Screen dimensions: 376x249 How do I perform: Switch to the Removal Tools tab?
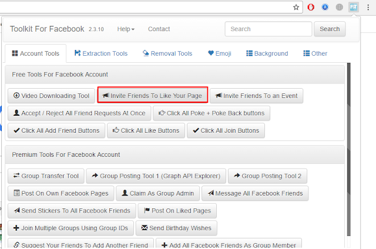click(167, 53)
